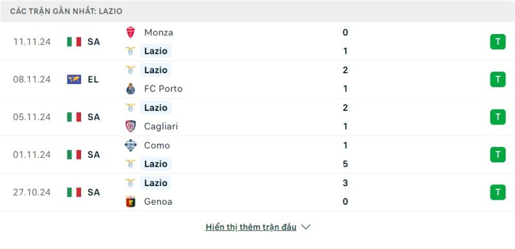
Task: Click the Monza club crest icon
Action: point(131,33)
